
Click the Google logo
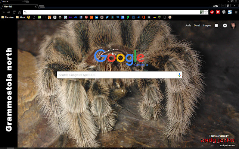pos(119,57)
